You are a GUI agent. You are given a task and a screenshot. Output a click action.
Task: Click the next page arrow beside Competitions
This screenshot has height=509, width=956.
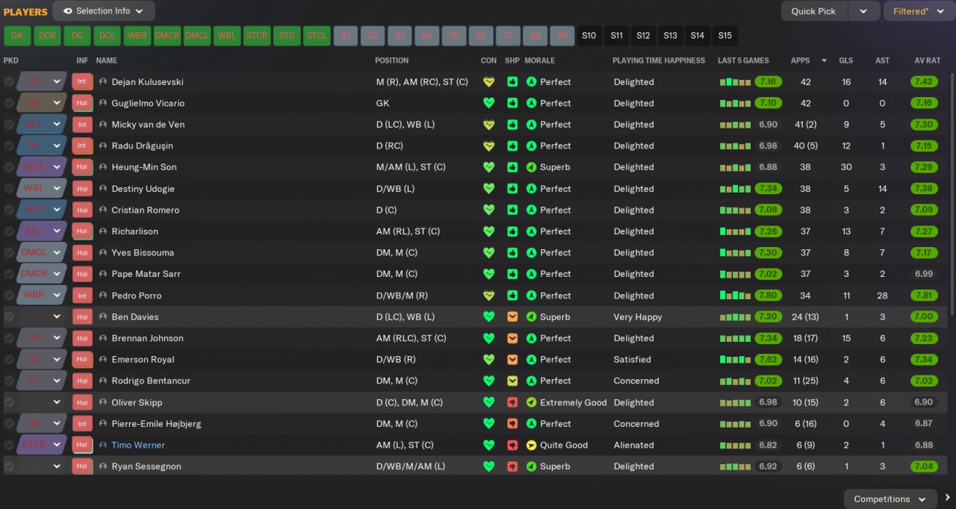[947, 498]
